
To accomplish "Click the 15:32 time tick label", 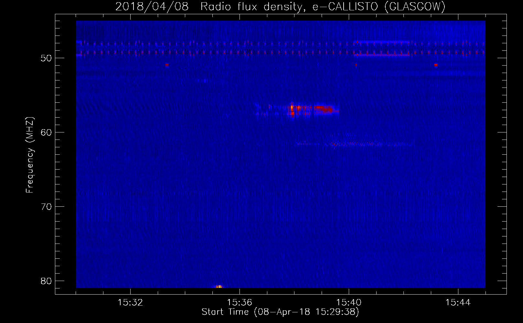I will click(x=130, y=303).
